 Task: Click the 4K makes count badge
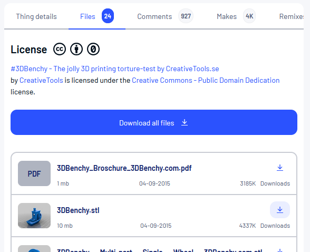(x=249, y=16)
